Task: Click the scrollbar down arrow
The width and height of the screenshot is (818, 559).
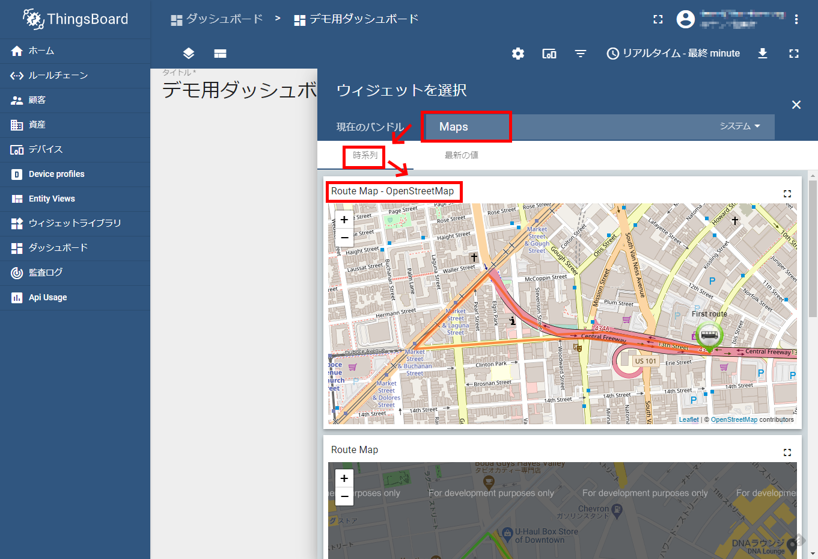Action: 813,554
